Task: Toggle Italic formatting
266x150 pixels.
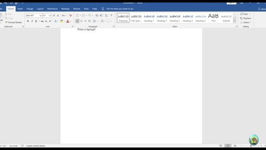Action: [x=32, y=21]
